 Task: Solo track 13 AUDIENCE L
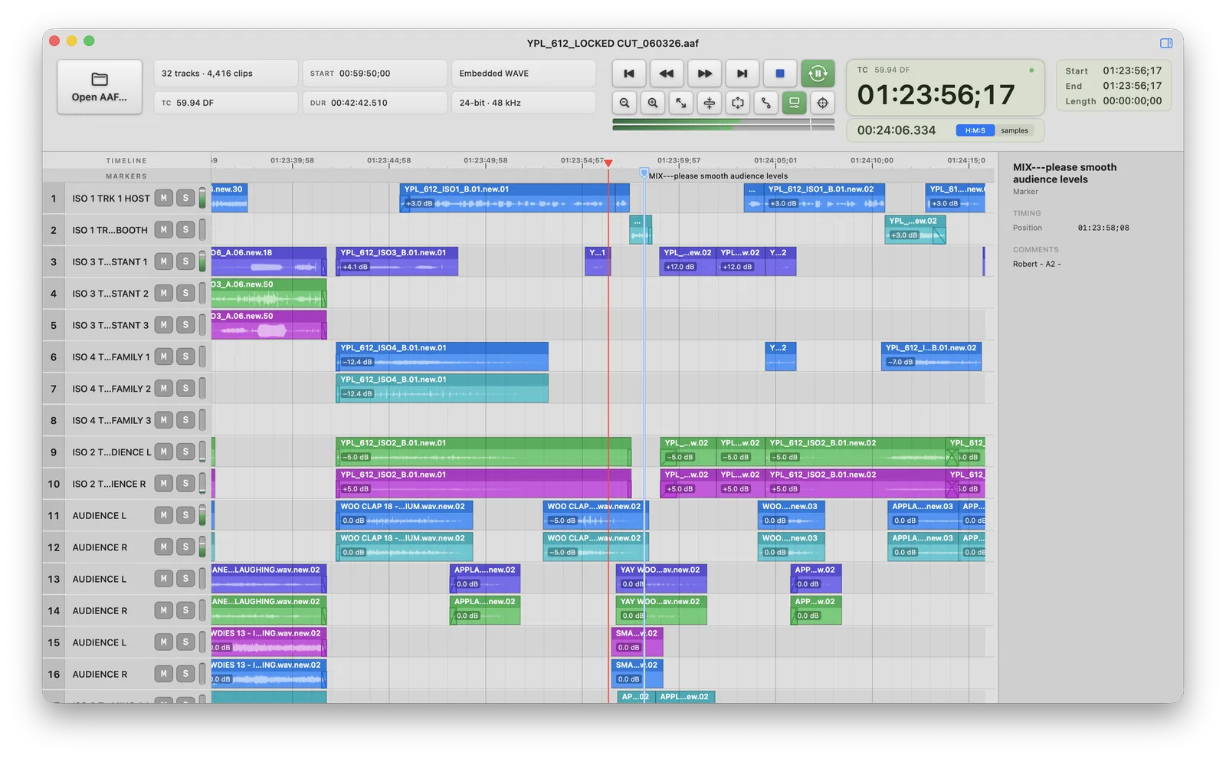tap(185, 579)
